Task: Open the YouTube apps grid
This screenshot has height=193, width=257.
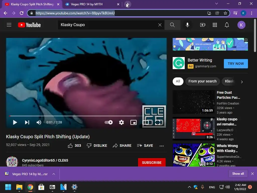Action: coord(215,25)
